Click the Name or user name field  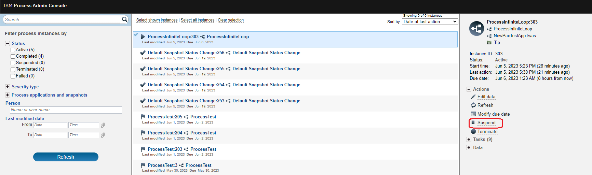coord(66,110)
